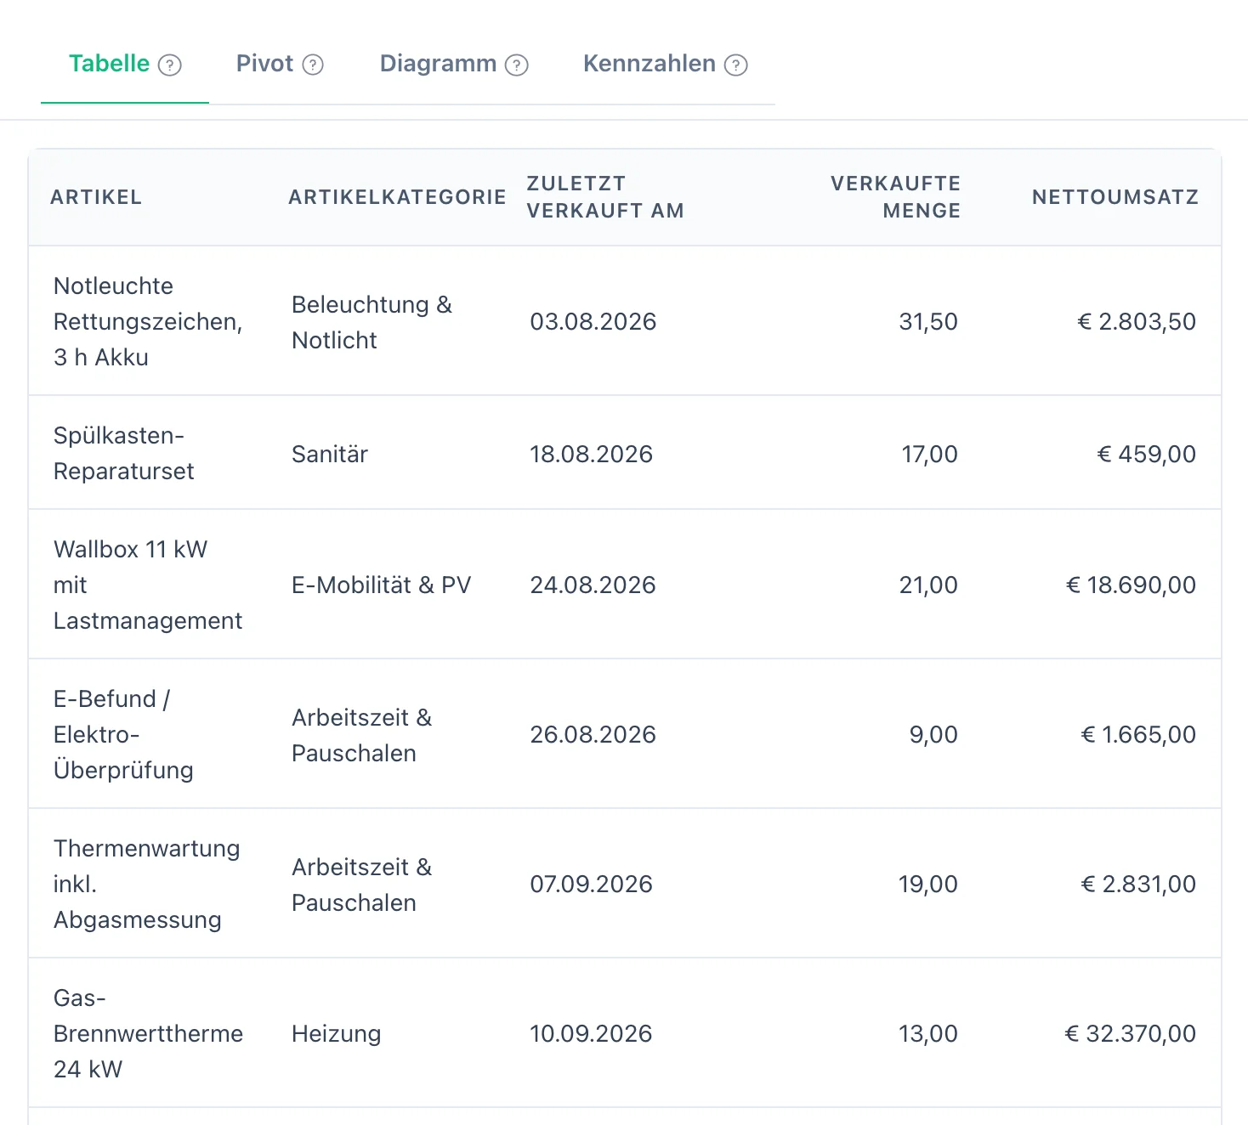This screenshot has height=1125, width=1248.
Task: Switch to the Diagramm tab
Action: click(x=454, y=65)
